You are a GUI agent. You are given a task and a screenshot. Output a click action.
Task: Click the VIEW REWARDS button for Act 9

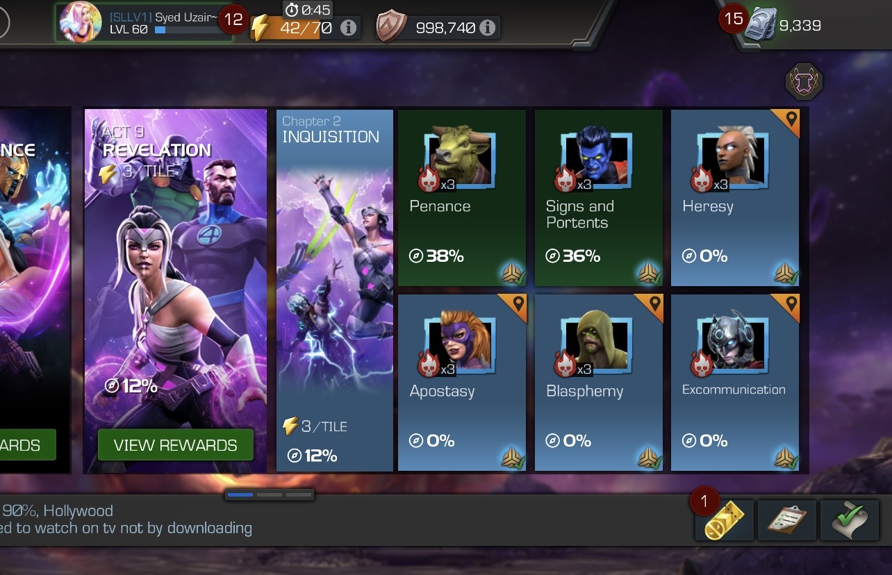coord(175,445)
